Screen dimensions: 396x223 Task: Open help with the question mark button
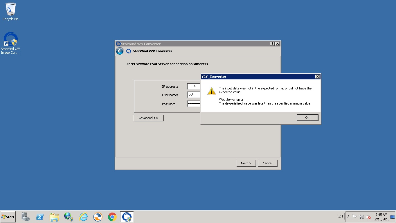[272, 44]
